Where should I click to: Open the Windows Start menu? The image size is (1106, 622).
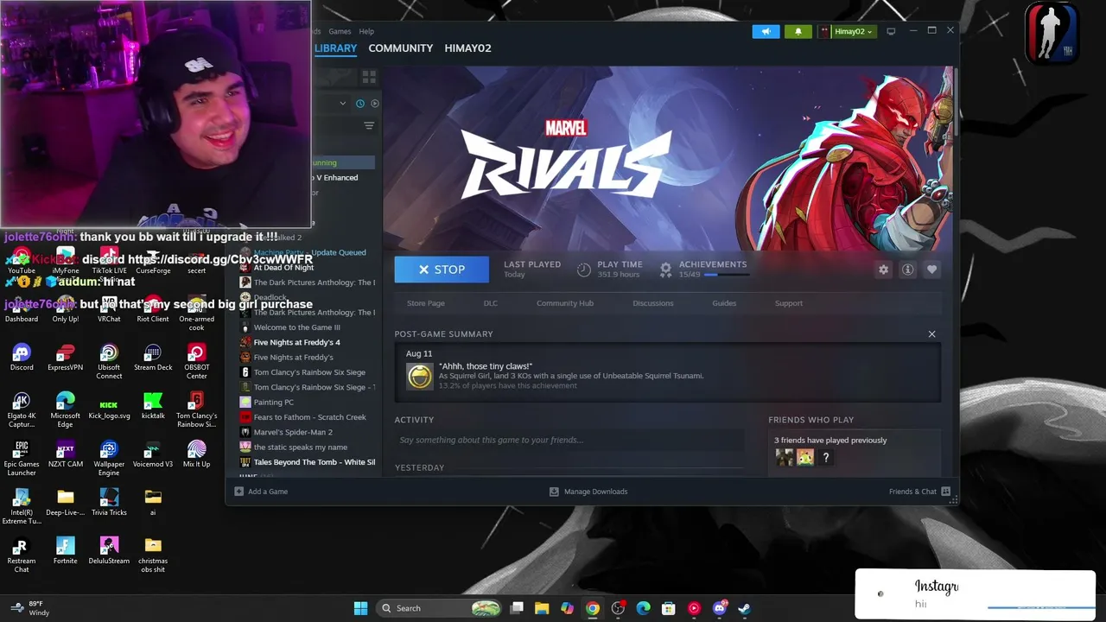(360, 608)
